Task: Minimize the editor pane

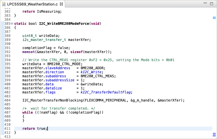Action: tap(205, 3)
